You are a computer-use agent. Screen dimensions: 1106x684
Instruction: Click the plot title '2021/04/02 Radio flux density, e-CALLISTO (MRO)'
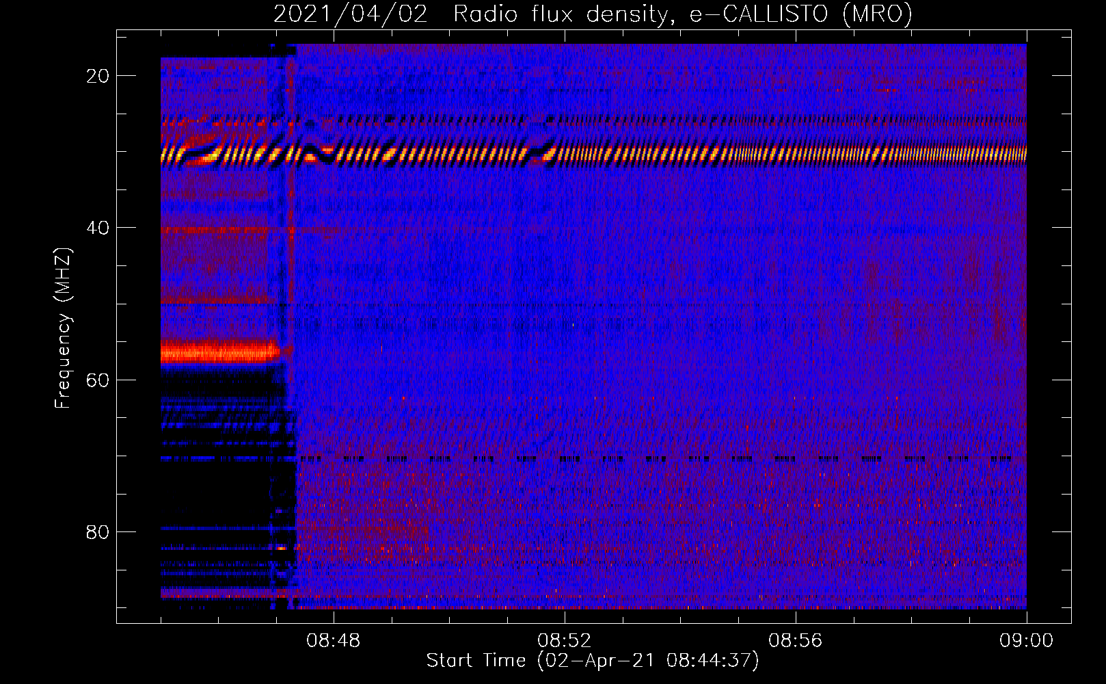point(593,14)
